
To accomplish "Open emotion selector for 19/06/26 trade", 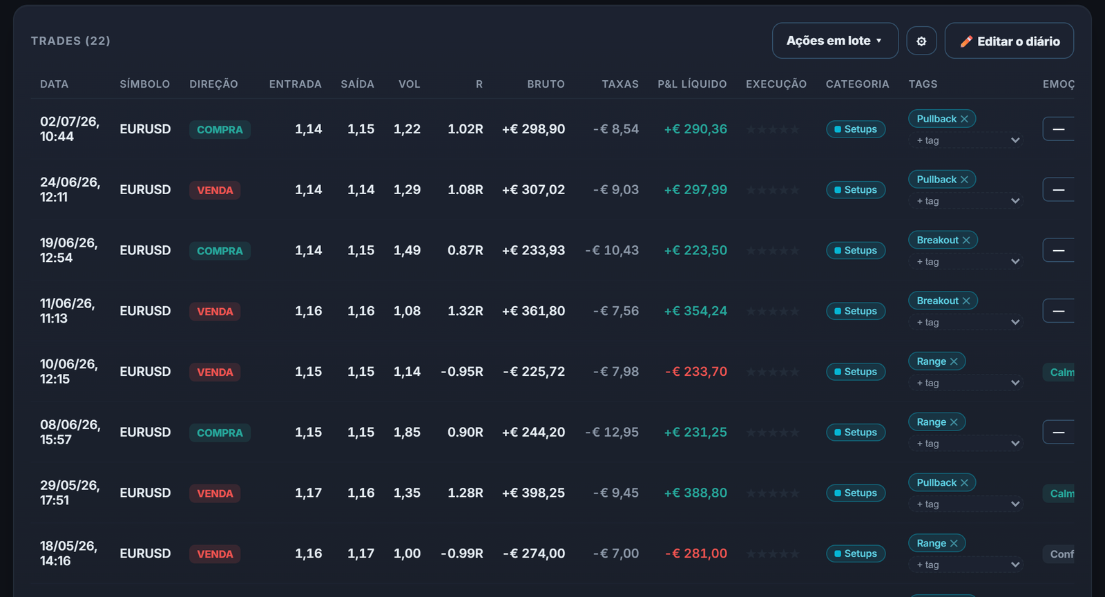I will pyautogui.click(x=1058, y=251).
